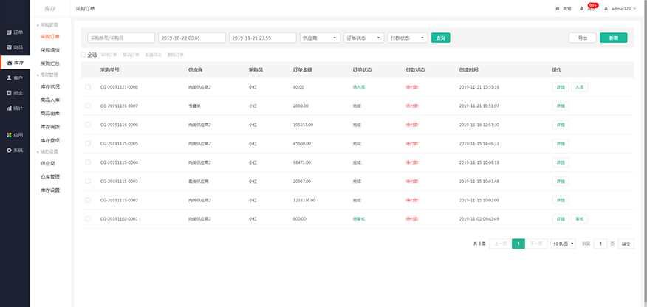Tick the 全选 select-all checkbox
Viewport: 647px width, 307px height.
83,55
